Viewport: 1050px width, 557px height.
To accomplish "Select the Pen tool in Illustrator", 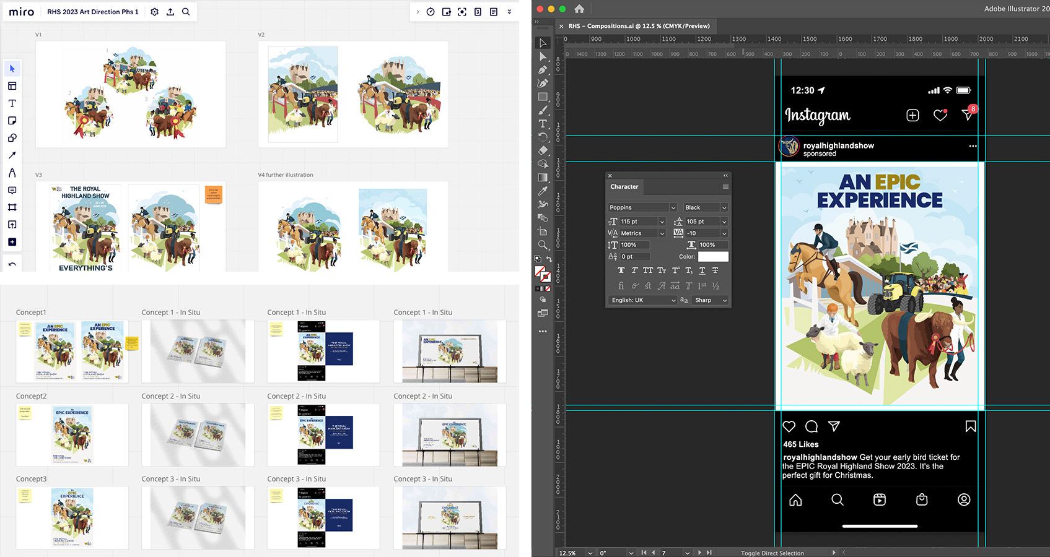I will pos(543,70).
